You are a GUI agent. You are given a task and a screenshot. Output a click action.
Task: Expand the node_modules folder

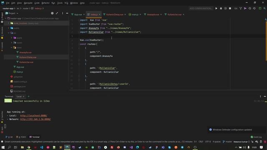pyautogui.click(x=9, y=23)
